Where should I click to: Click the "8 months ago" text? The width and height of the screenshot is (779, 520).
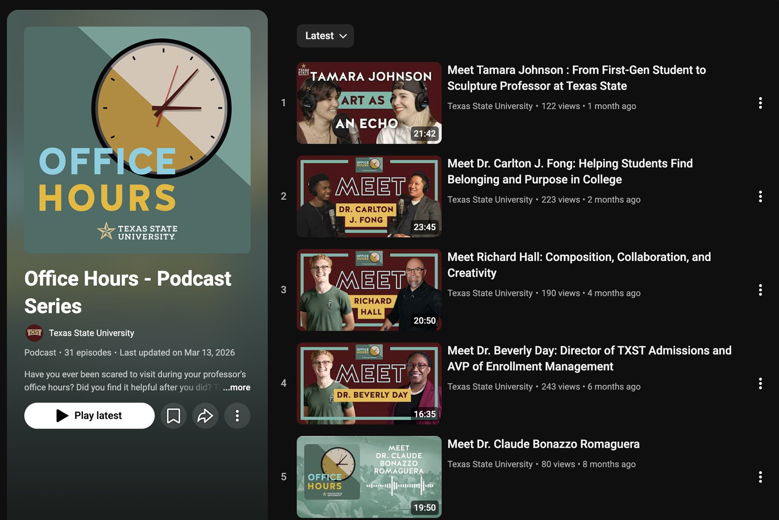(609, 464)
